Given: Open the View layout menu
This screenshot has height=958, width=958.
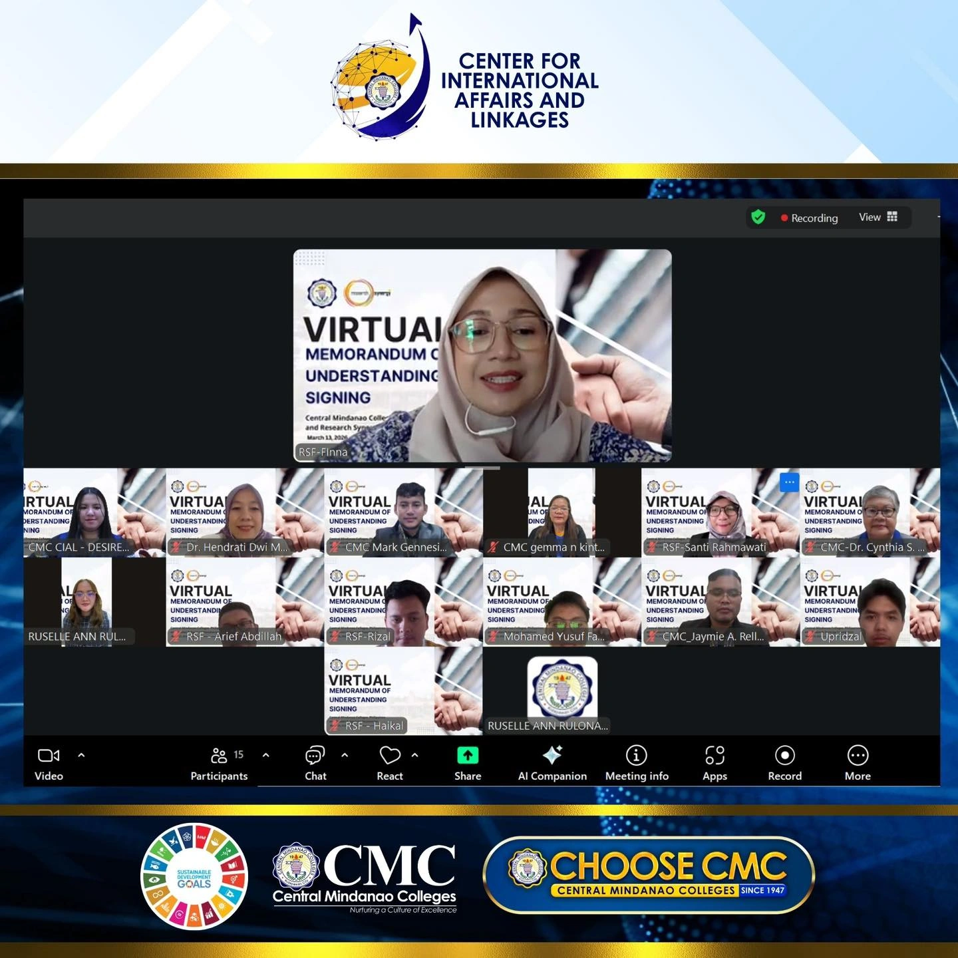Looking at the screenshot, I should pos(878,217).
